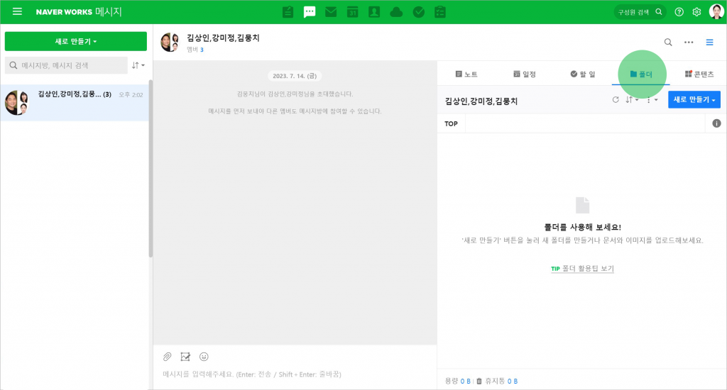Screen dimensions: 727x390
Task: Open the folder vertical-dots options dropdown
Action: pos(652,99)
